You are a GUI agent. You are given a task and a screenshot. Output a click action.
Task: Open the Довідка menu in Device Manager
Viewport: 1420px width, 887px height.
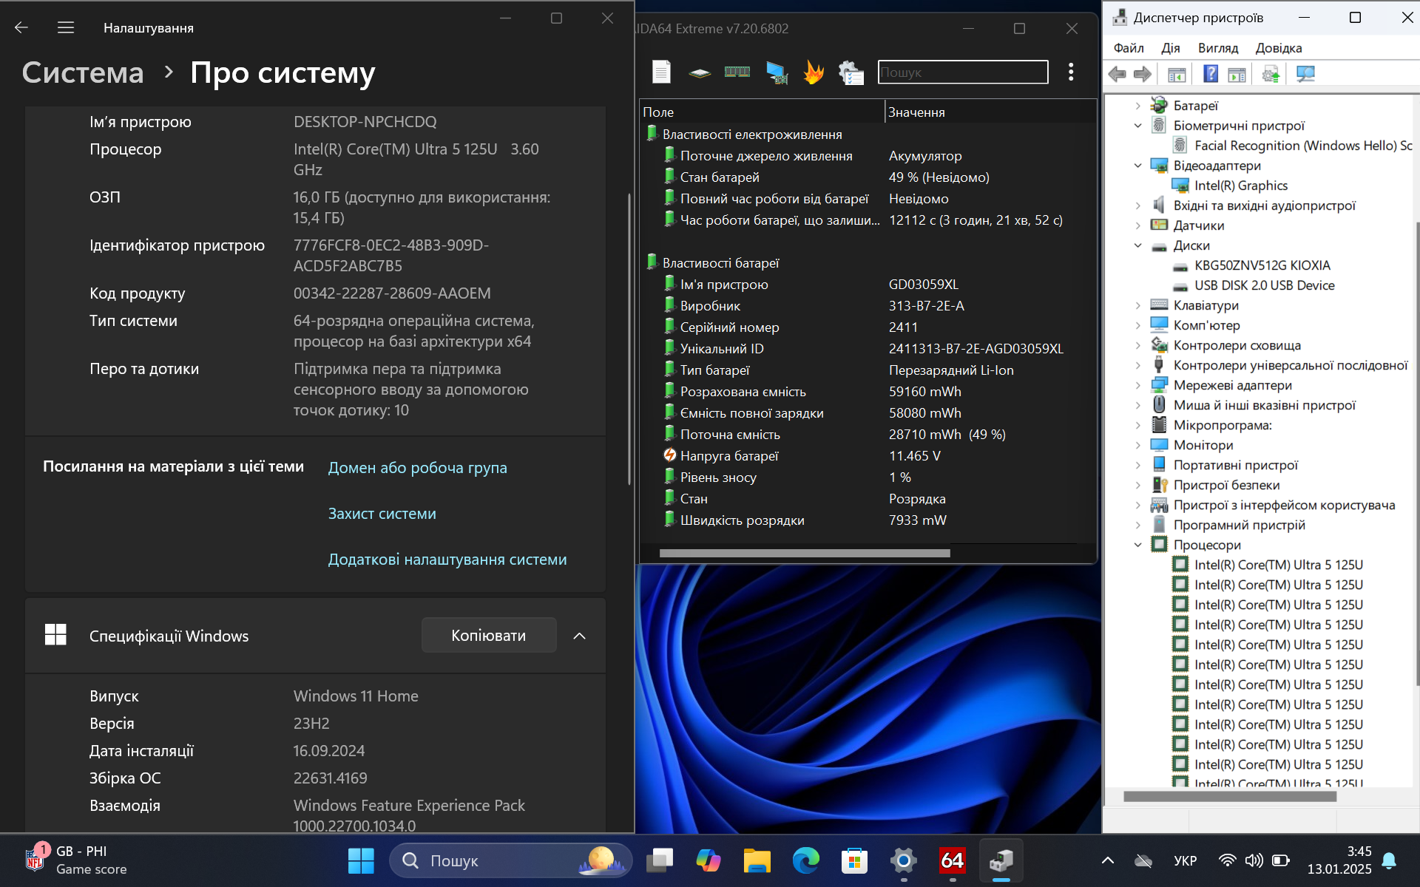pos(1279,48)
